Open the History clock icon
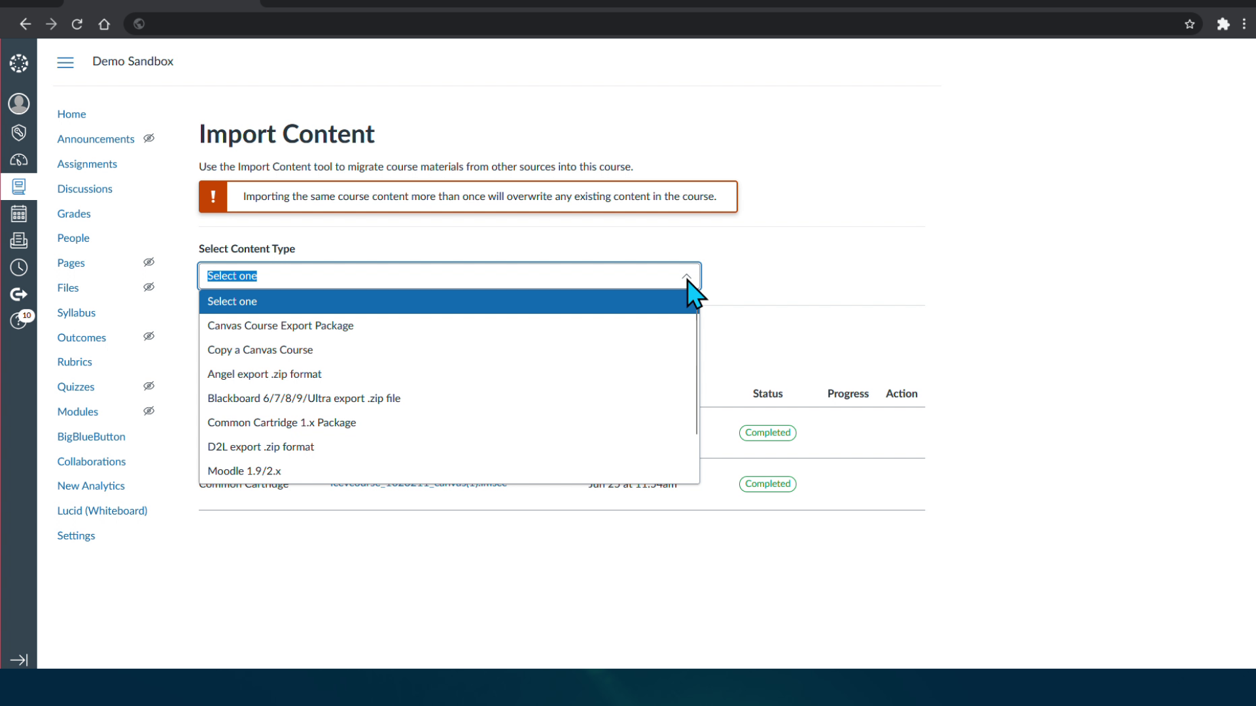The width and height of the screenshot is (1256, 706). (19, 267)
